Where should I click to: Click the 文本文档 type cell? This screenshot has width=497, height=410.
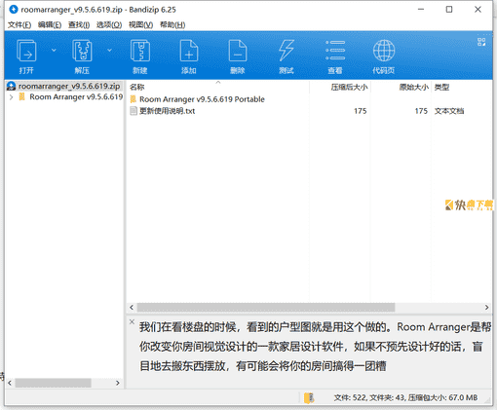tap(449, 111)
